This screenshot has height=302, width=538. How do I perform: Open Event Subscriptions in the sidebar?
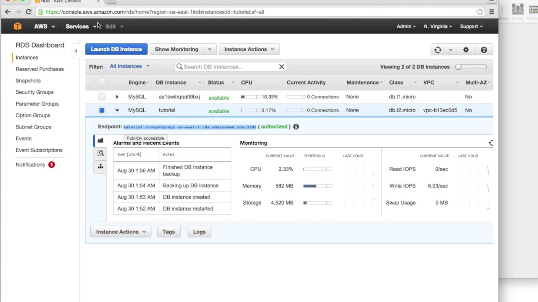[39, 150]
